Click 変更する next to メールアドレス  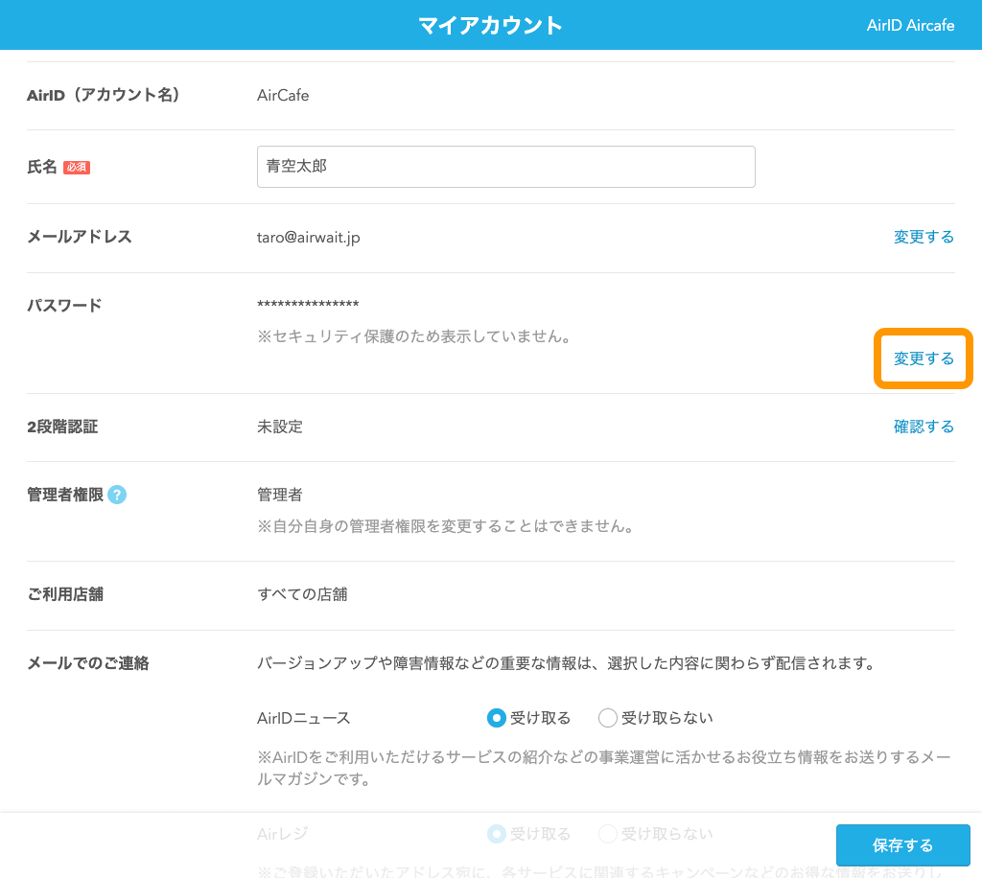[924, 237]
